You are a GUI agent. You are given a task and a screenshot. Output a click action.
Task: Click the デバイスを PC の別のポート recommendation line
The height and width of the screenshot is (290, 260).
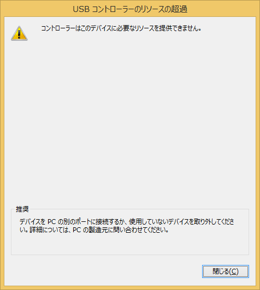pyautogui.click(x=127, y=221)
